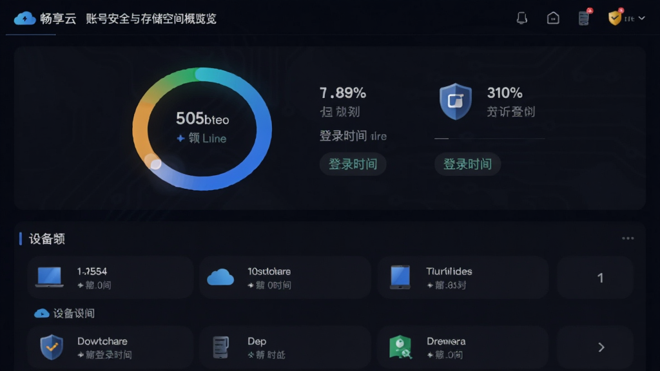Screen dimensions: 660x371
Task: Select the 1.7554 device name
Action: (x=92, y=271)
